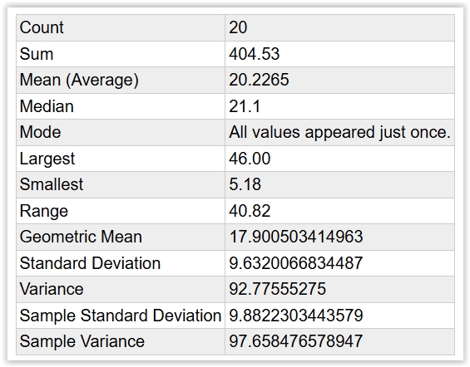Click the Median label cell
The height and width of the screenshot is (367, 470).
(121, 106)
